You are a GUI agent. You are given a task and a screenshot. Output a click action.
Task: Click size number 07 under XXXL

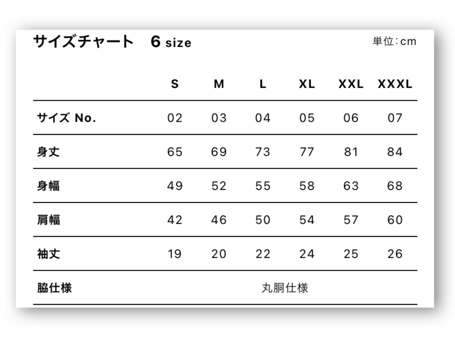(x=395, y=118)
